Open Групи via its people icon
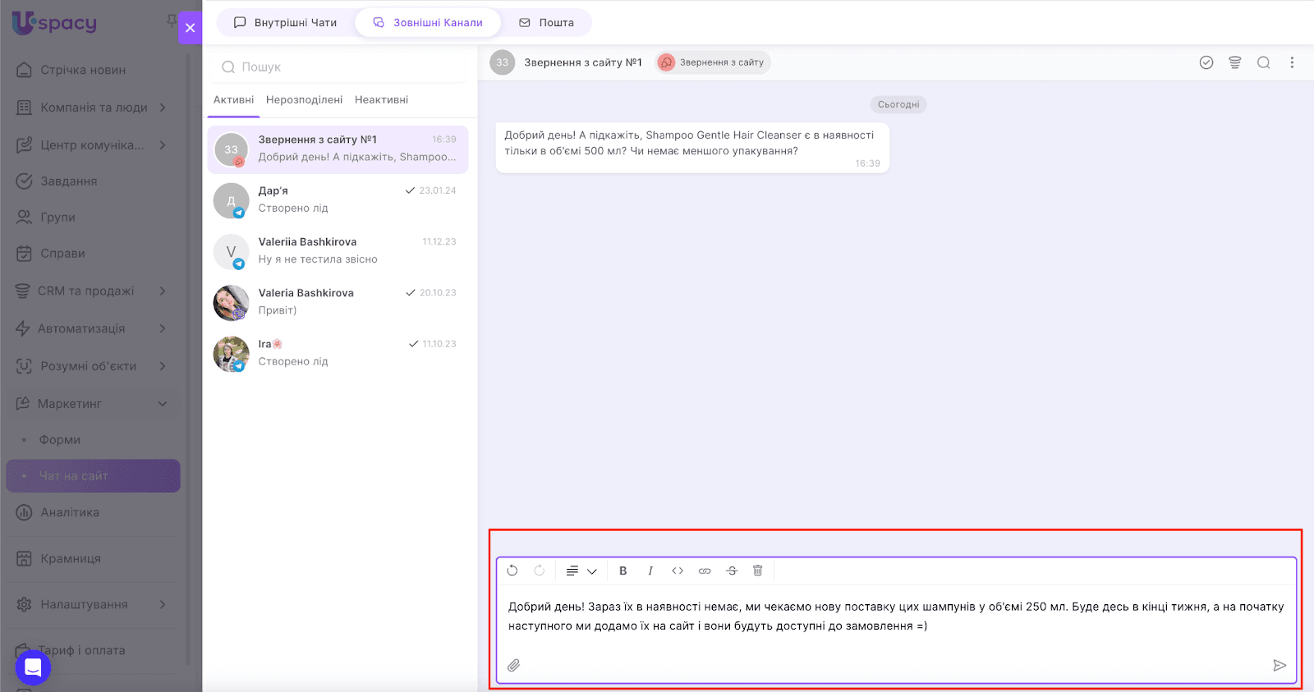The height and width of the screenshot is (692, 1314). [25, 218]
